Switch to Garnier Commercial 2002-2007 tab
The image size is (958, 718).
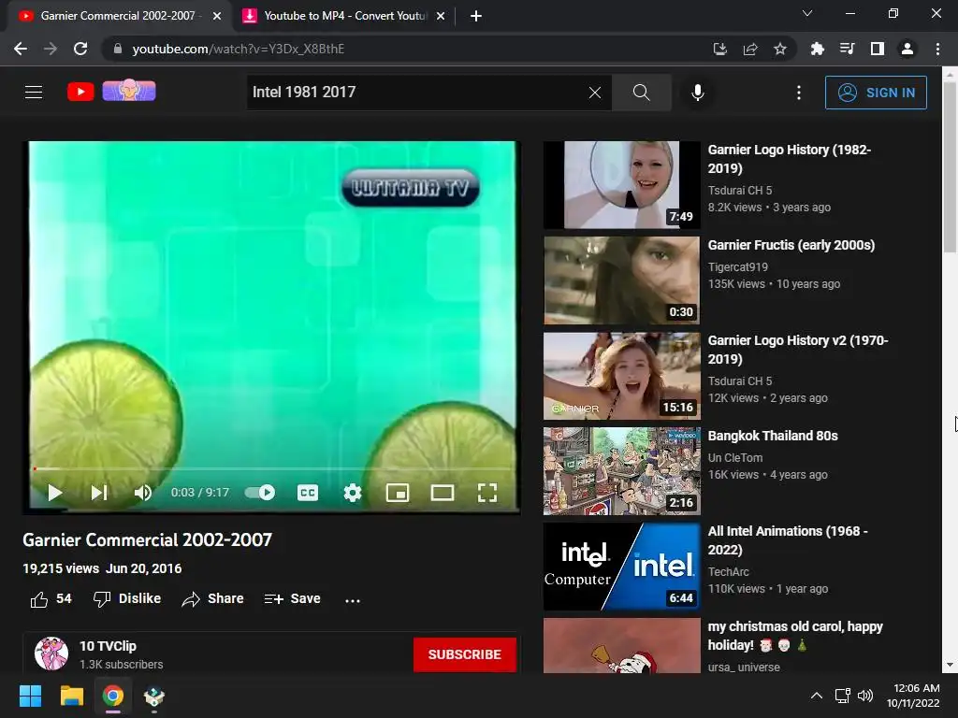point(117,16)
